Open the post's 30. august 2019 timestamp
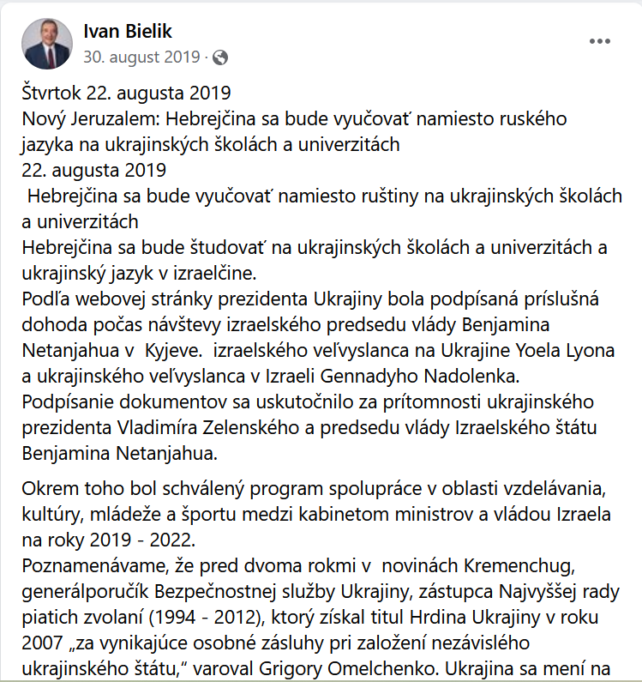 click(141, 57)
